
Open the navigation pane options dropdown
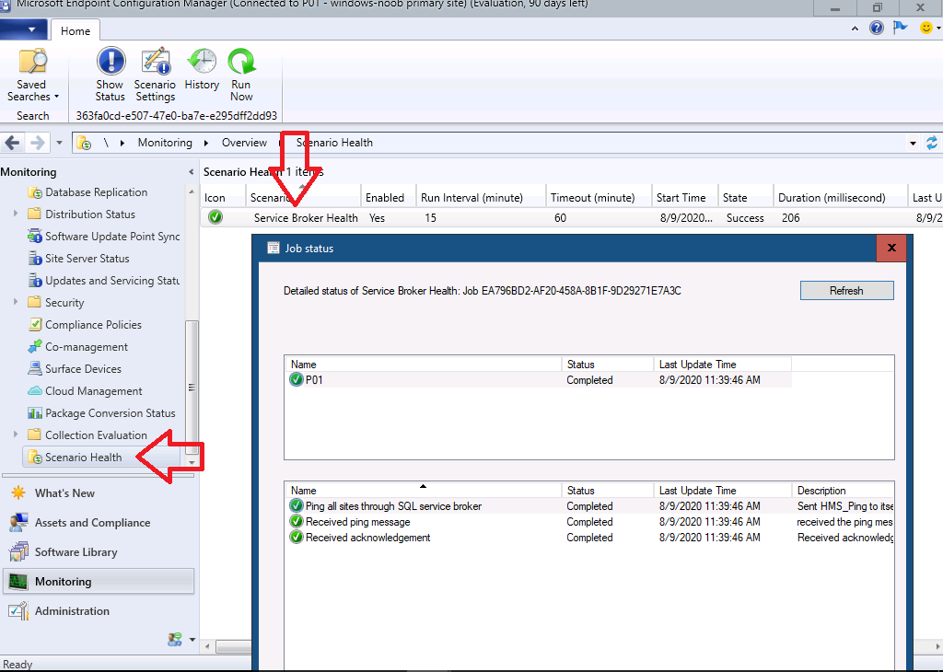[x=192, y=640]
